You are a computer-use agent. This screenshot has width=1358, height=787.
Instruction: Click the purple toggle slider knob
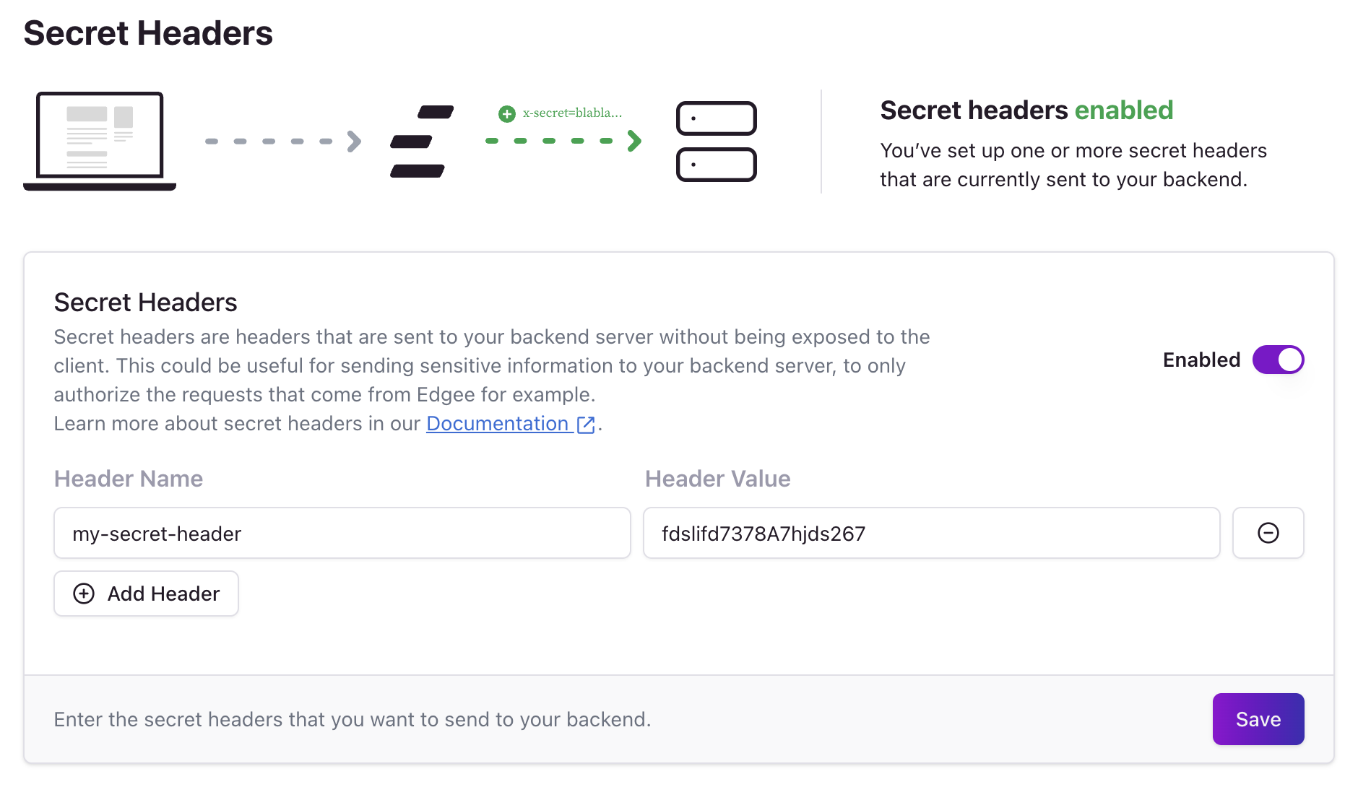1290,360
